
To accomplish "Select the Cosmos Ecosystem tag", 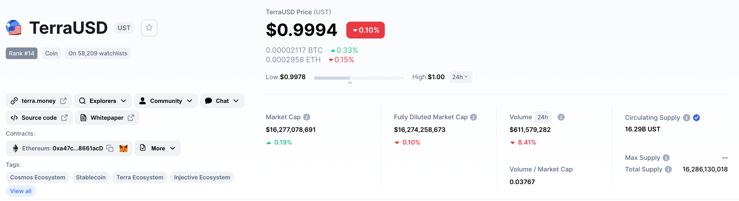I will [37, 177].
